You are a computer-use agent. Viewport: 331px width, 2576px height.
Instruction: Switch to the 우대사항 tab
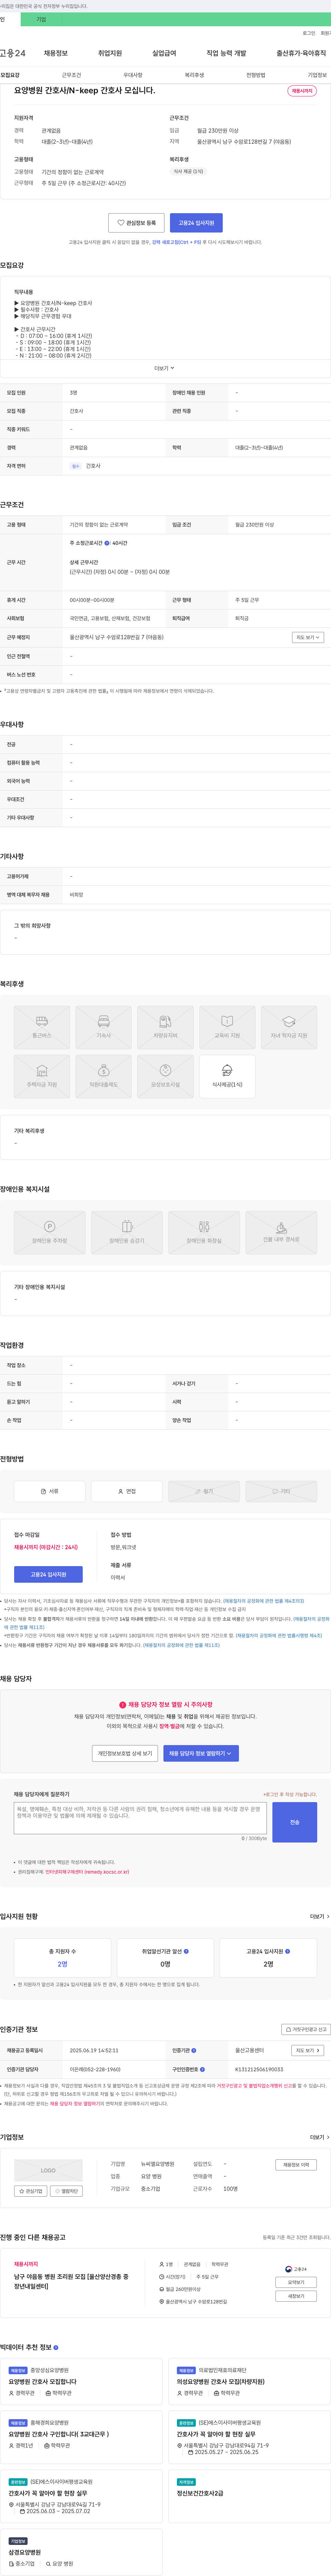pyautogui.click(x=133, y=75)
